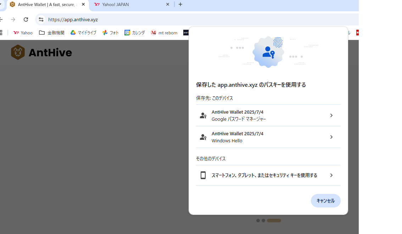Viewport: 402px width, 234px height.
Task: Open the mt reborn bookmark
Action: 164,33
